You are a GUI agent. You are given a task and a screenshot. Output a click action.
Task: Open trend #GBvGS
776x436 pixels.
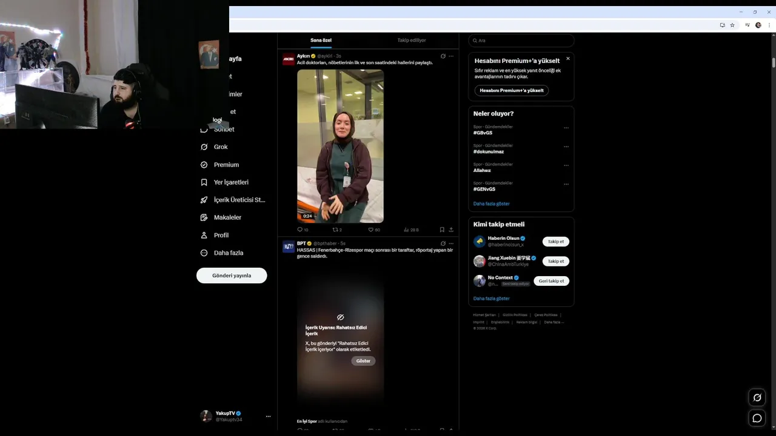click(x=483, y=133)
